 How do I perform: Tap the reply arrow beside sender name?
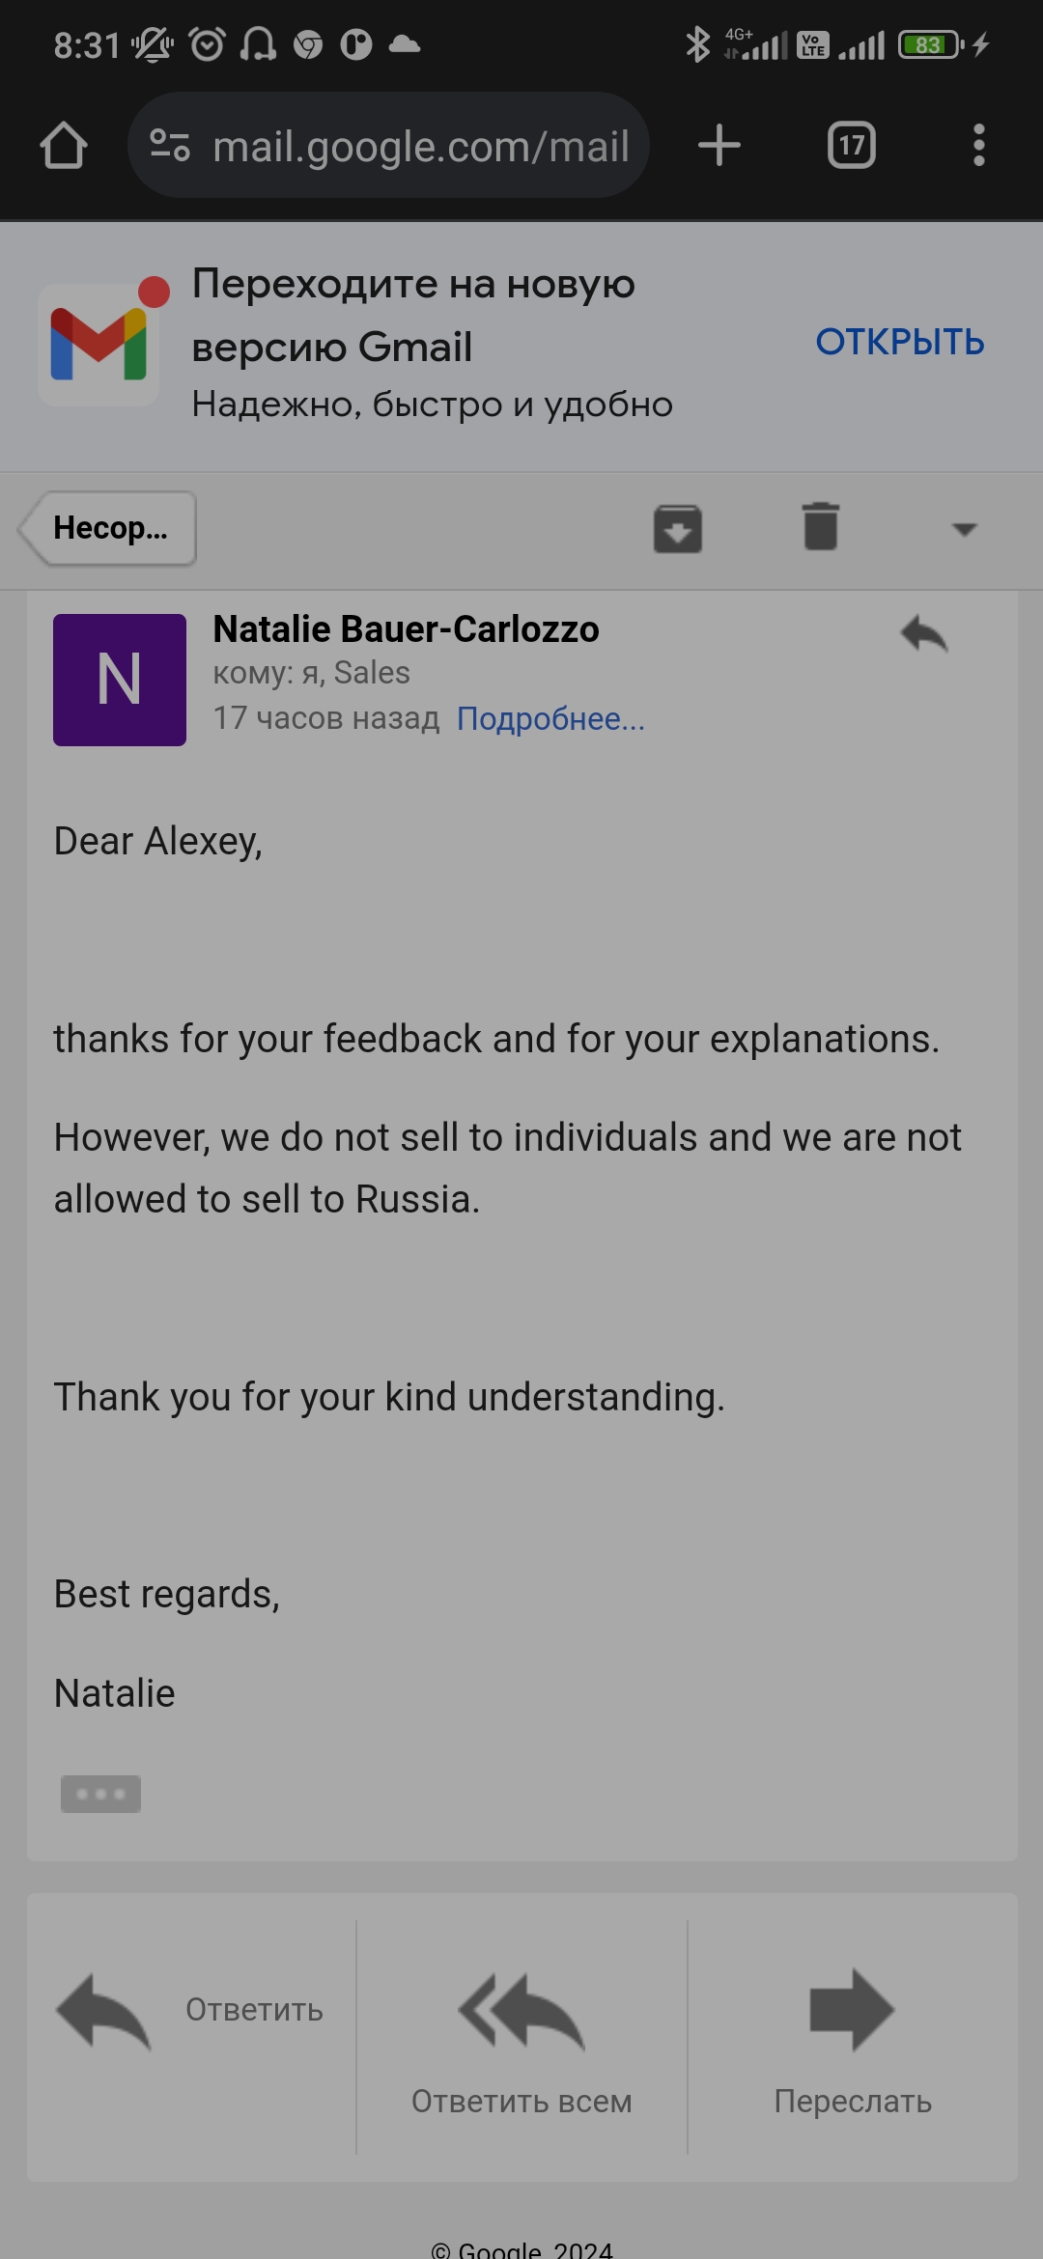point(924,634)
